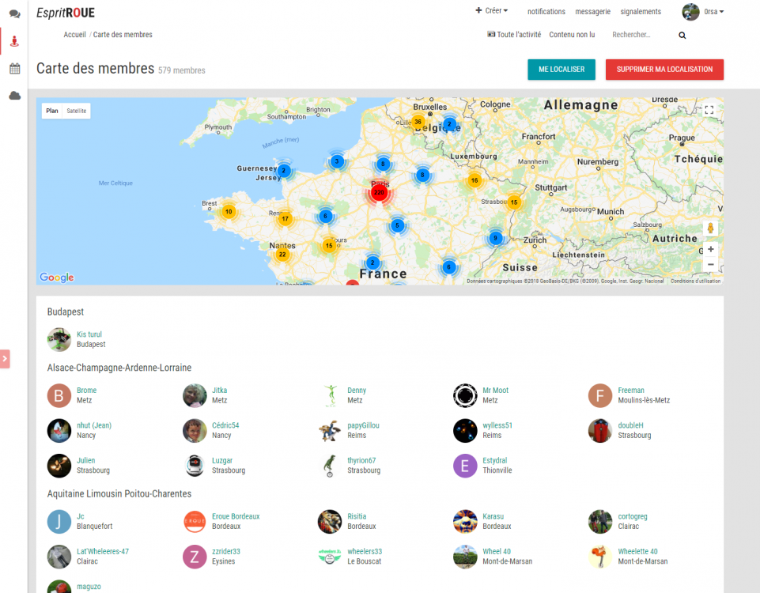Click the red Paris cluster marker 220

pyautogui.click(x=379, y=192)
